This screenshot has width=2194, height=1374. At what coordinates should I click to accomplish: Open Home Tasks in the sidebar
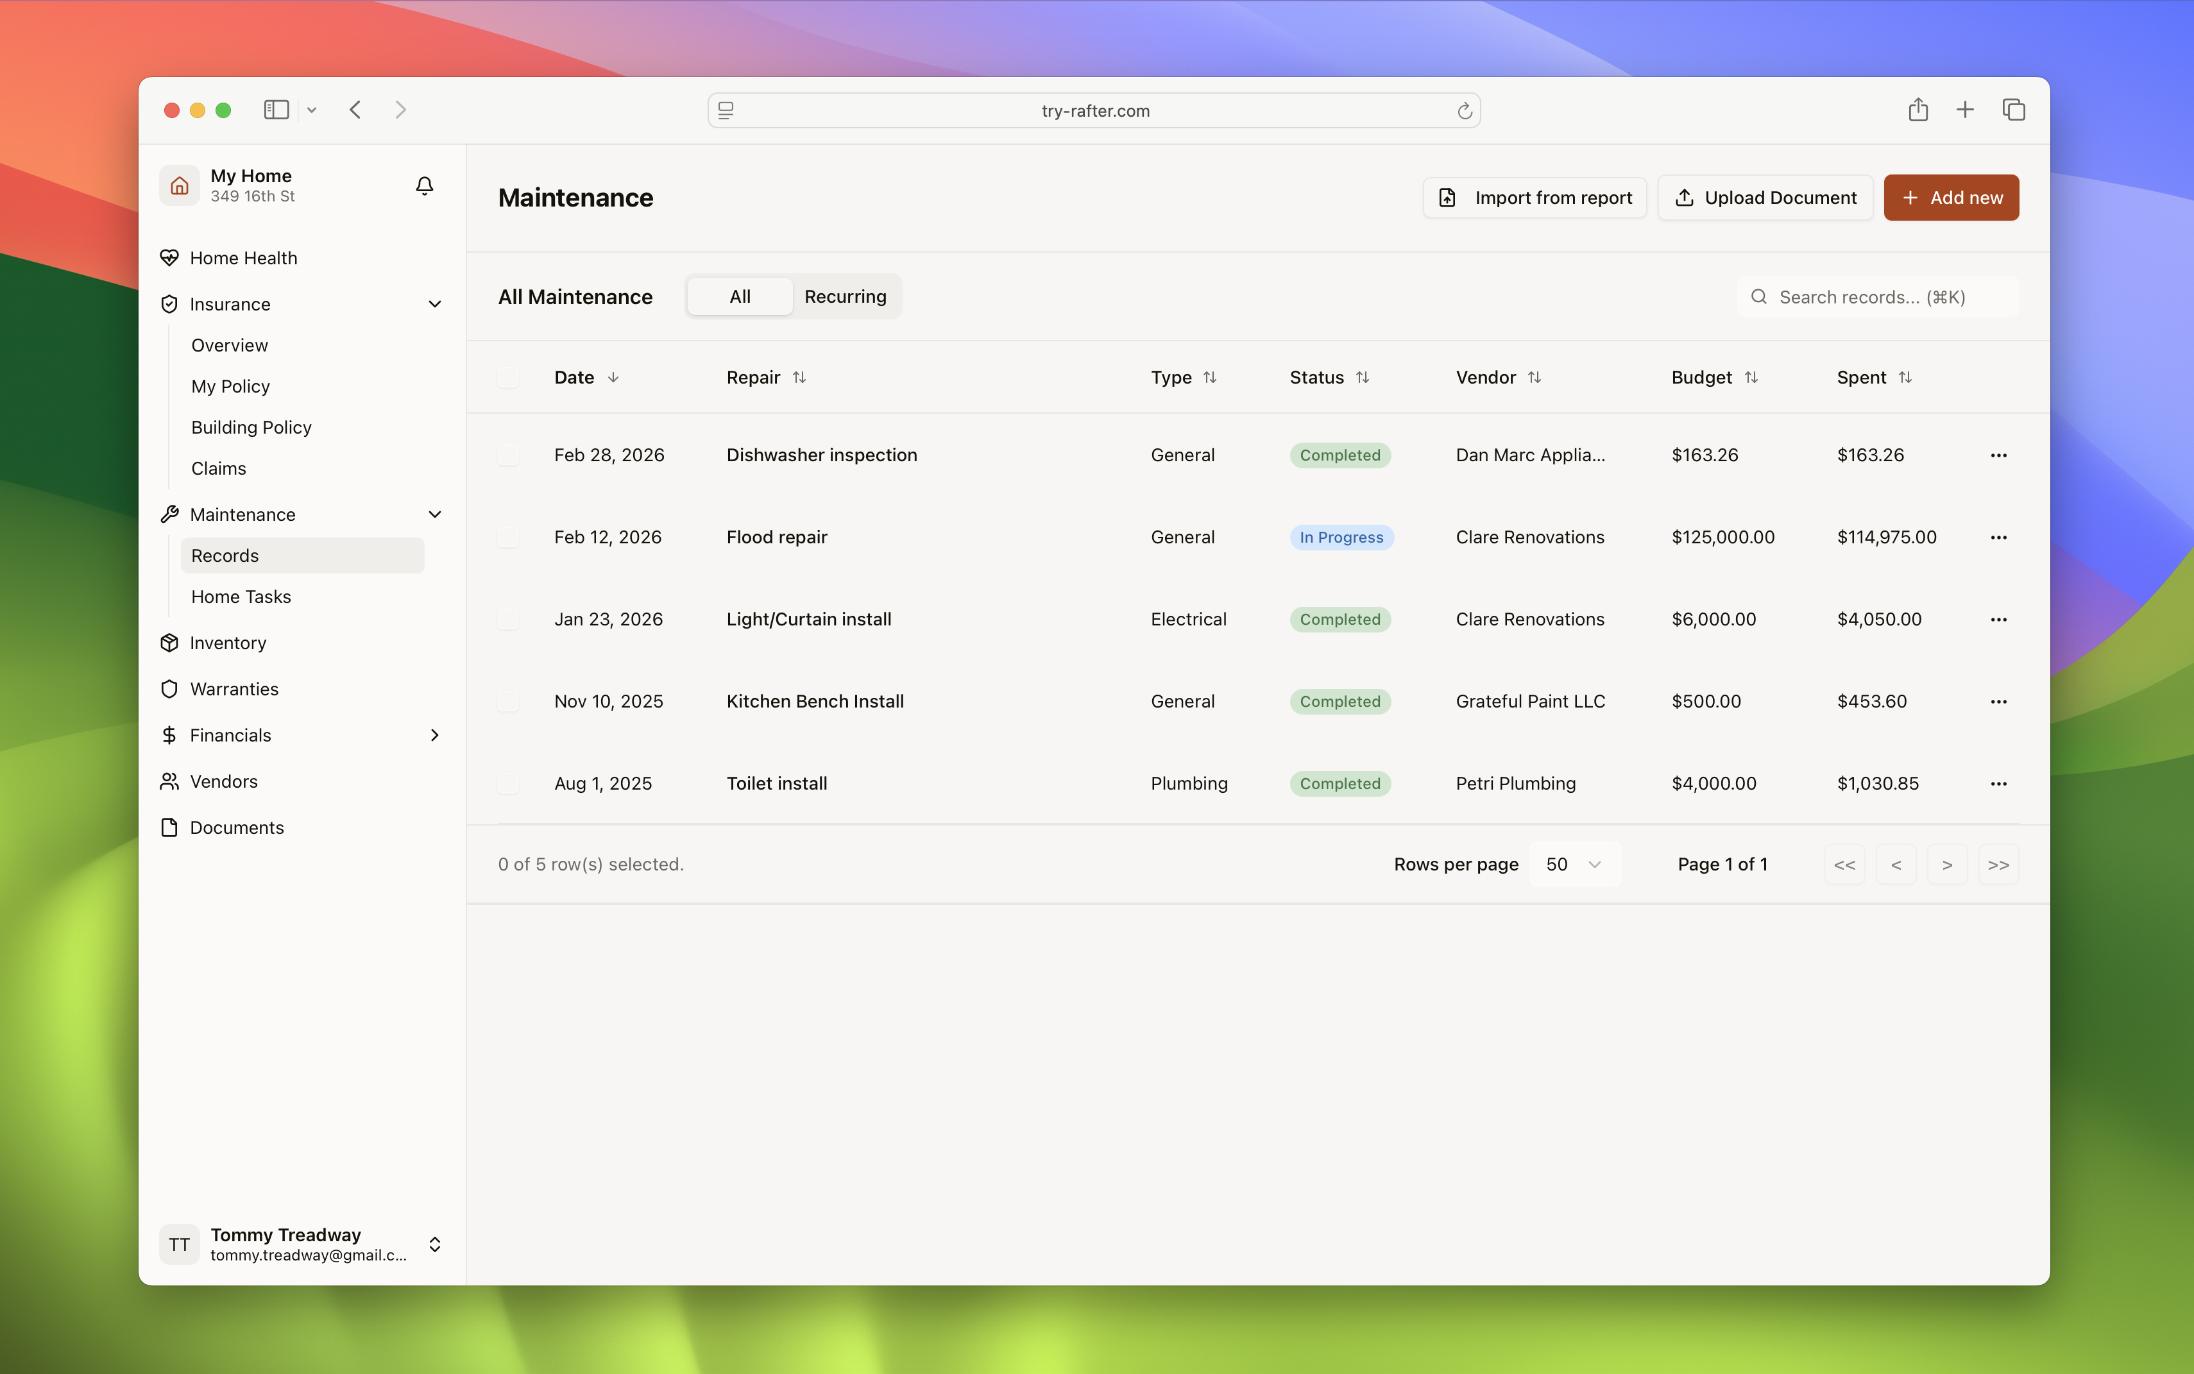pyautogui.click(x=241, y=597)
